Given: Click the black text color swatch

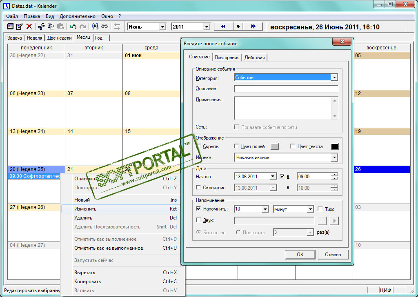Looking at the screenshot, I should click(x=335, y=146).
